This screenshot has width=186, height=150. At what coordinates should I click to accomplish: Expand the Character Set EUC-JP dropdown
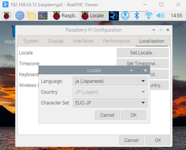[x=110, y=103]
